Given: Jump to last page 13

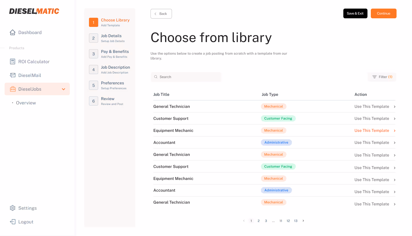Looking at the screenshot, I should pyautogui.click(x=296, y=221).
